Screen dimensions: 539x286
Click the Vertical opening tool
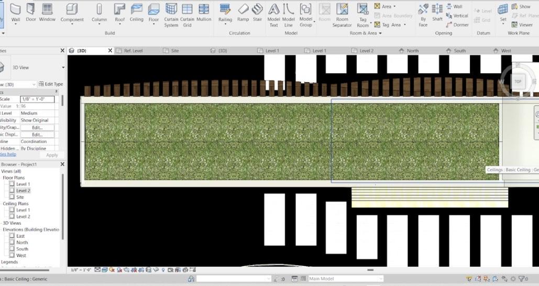pyautogui.click(x=457, y=16)
